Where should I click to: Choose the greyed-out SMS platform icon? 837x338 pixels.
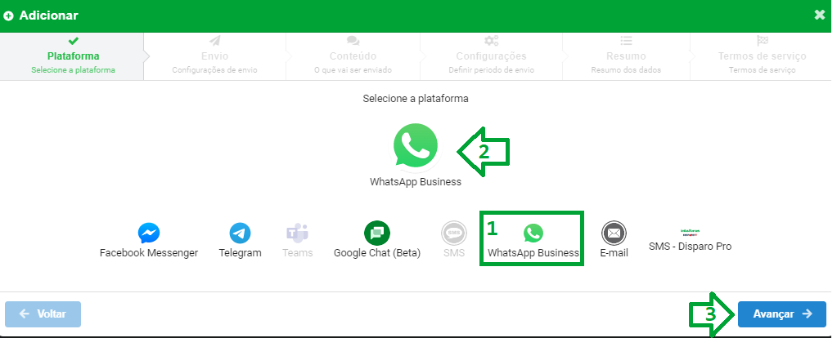454,233
